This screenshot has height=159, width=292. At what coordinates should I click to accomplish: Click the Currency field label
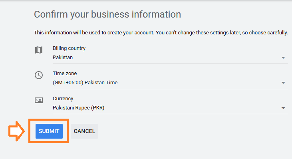pyautogui.click(x=63, y=99)
